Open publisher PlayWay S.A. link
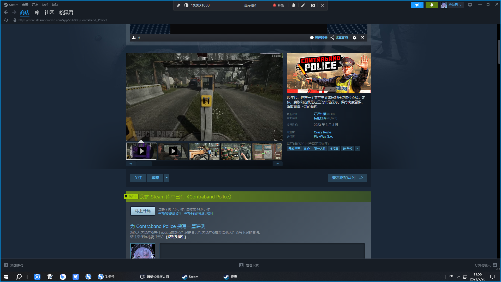This screenshot has height=282, width=501. tap(323, 137)
